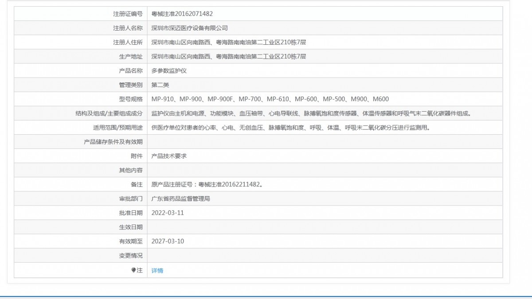This screenshot has height=299, width=532.
Task: Click the 批准日期 row label
Action: coord(131,213)
